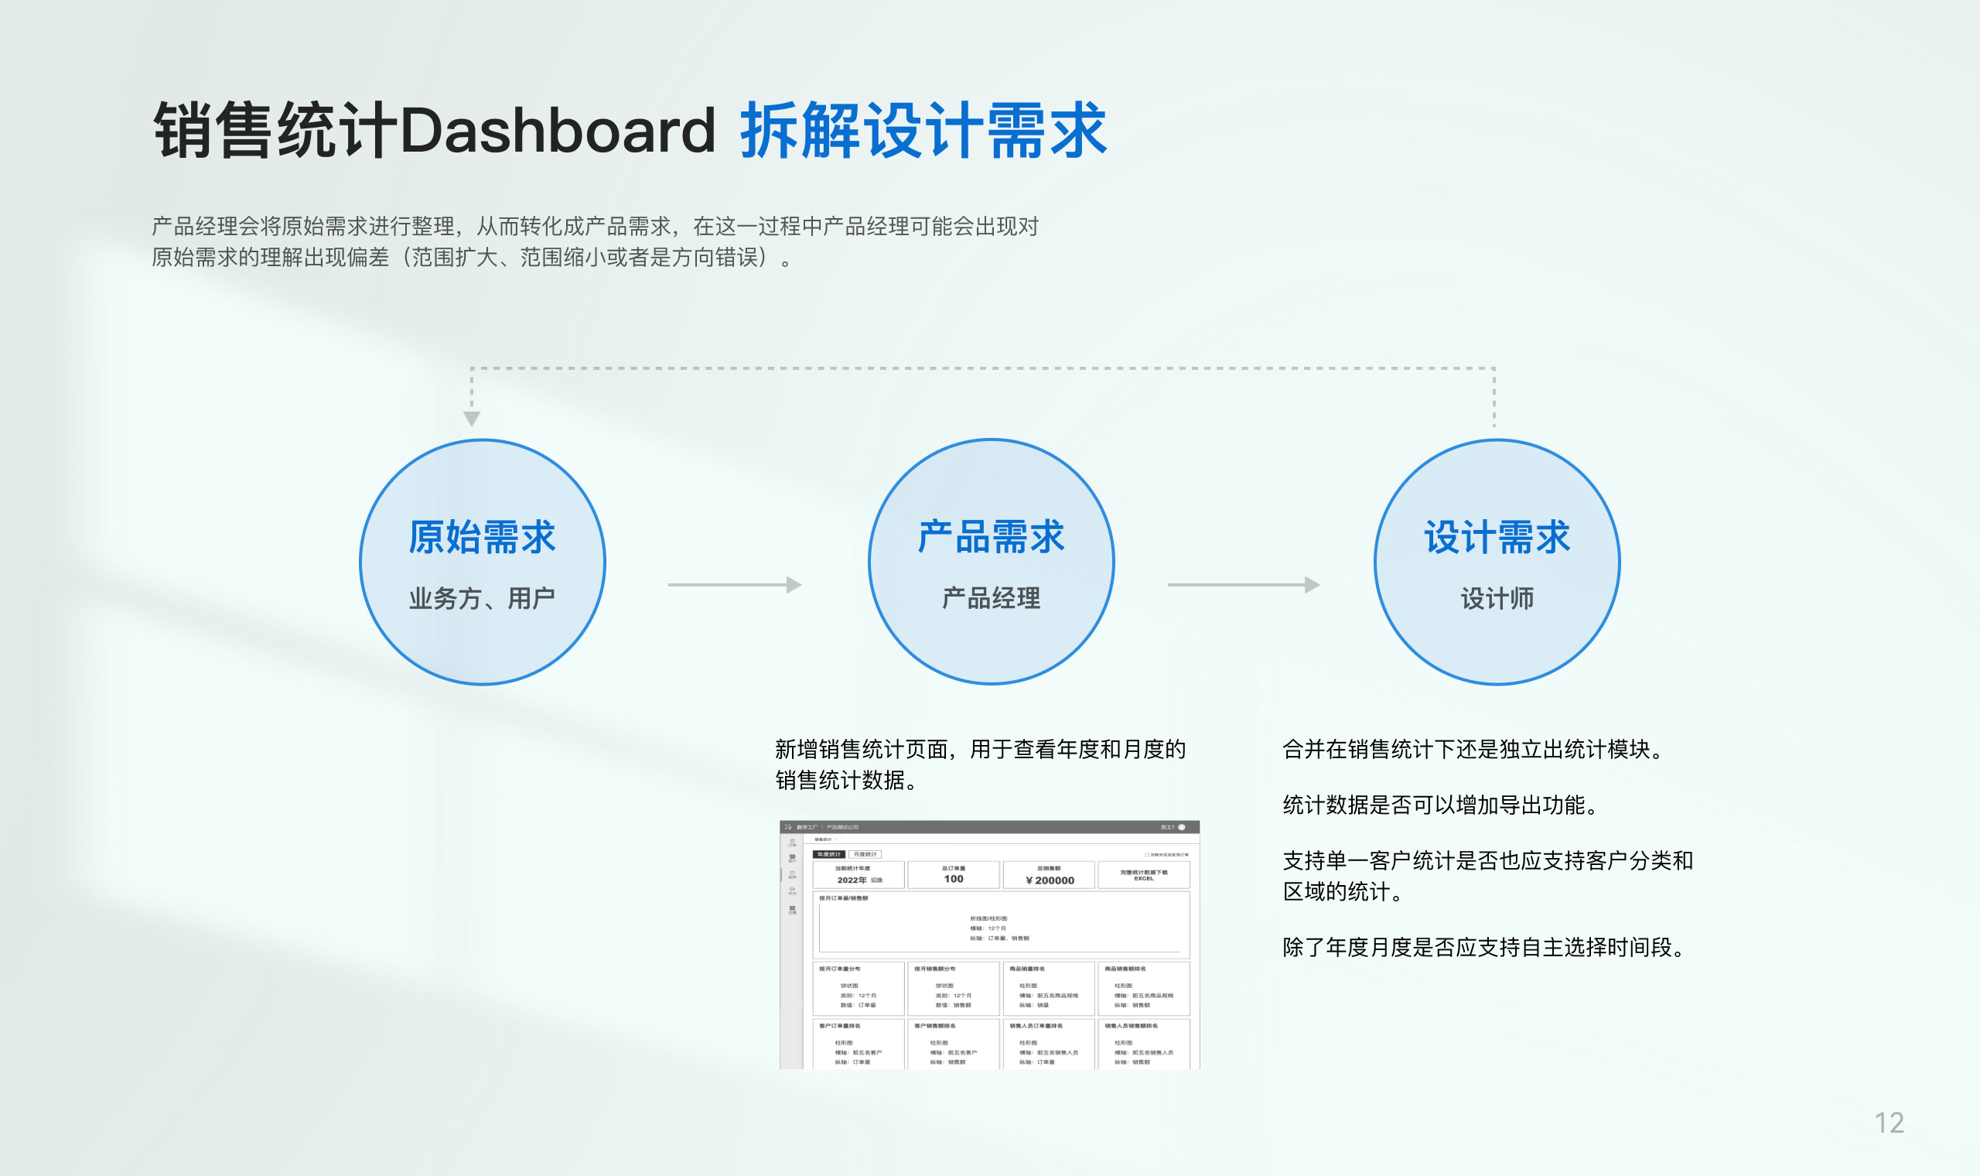The image size is (1980, 1176).
Task: Click the text 统计数据是否可以增加导出功能
Action: 1433,805
